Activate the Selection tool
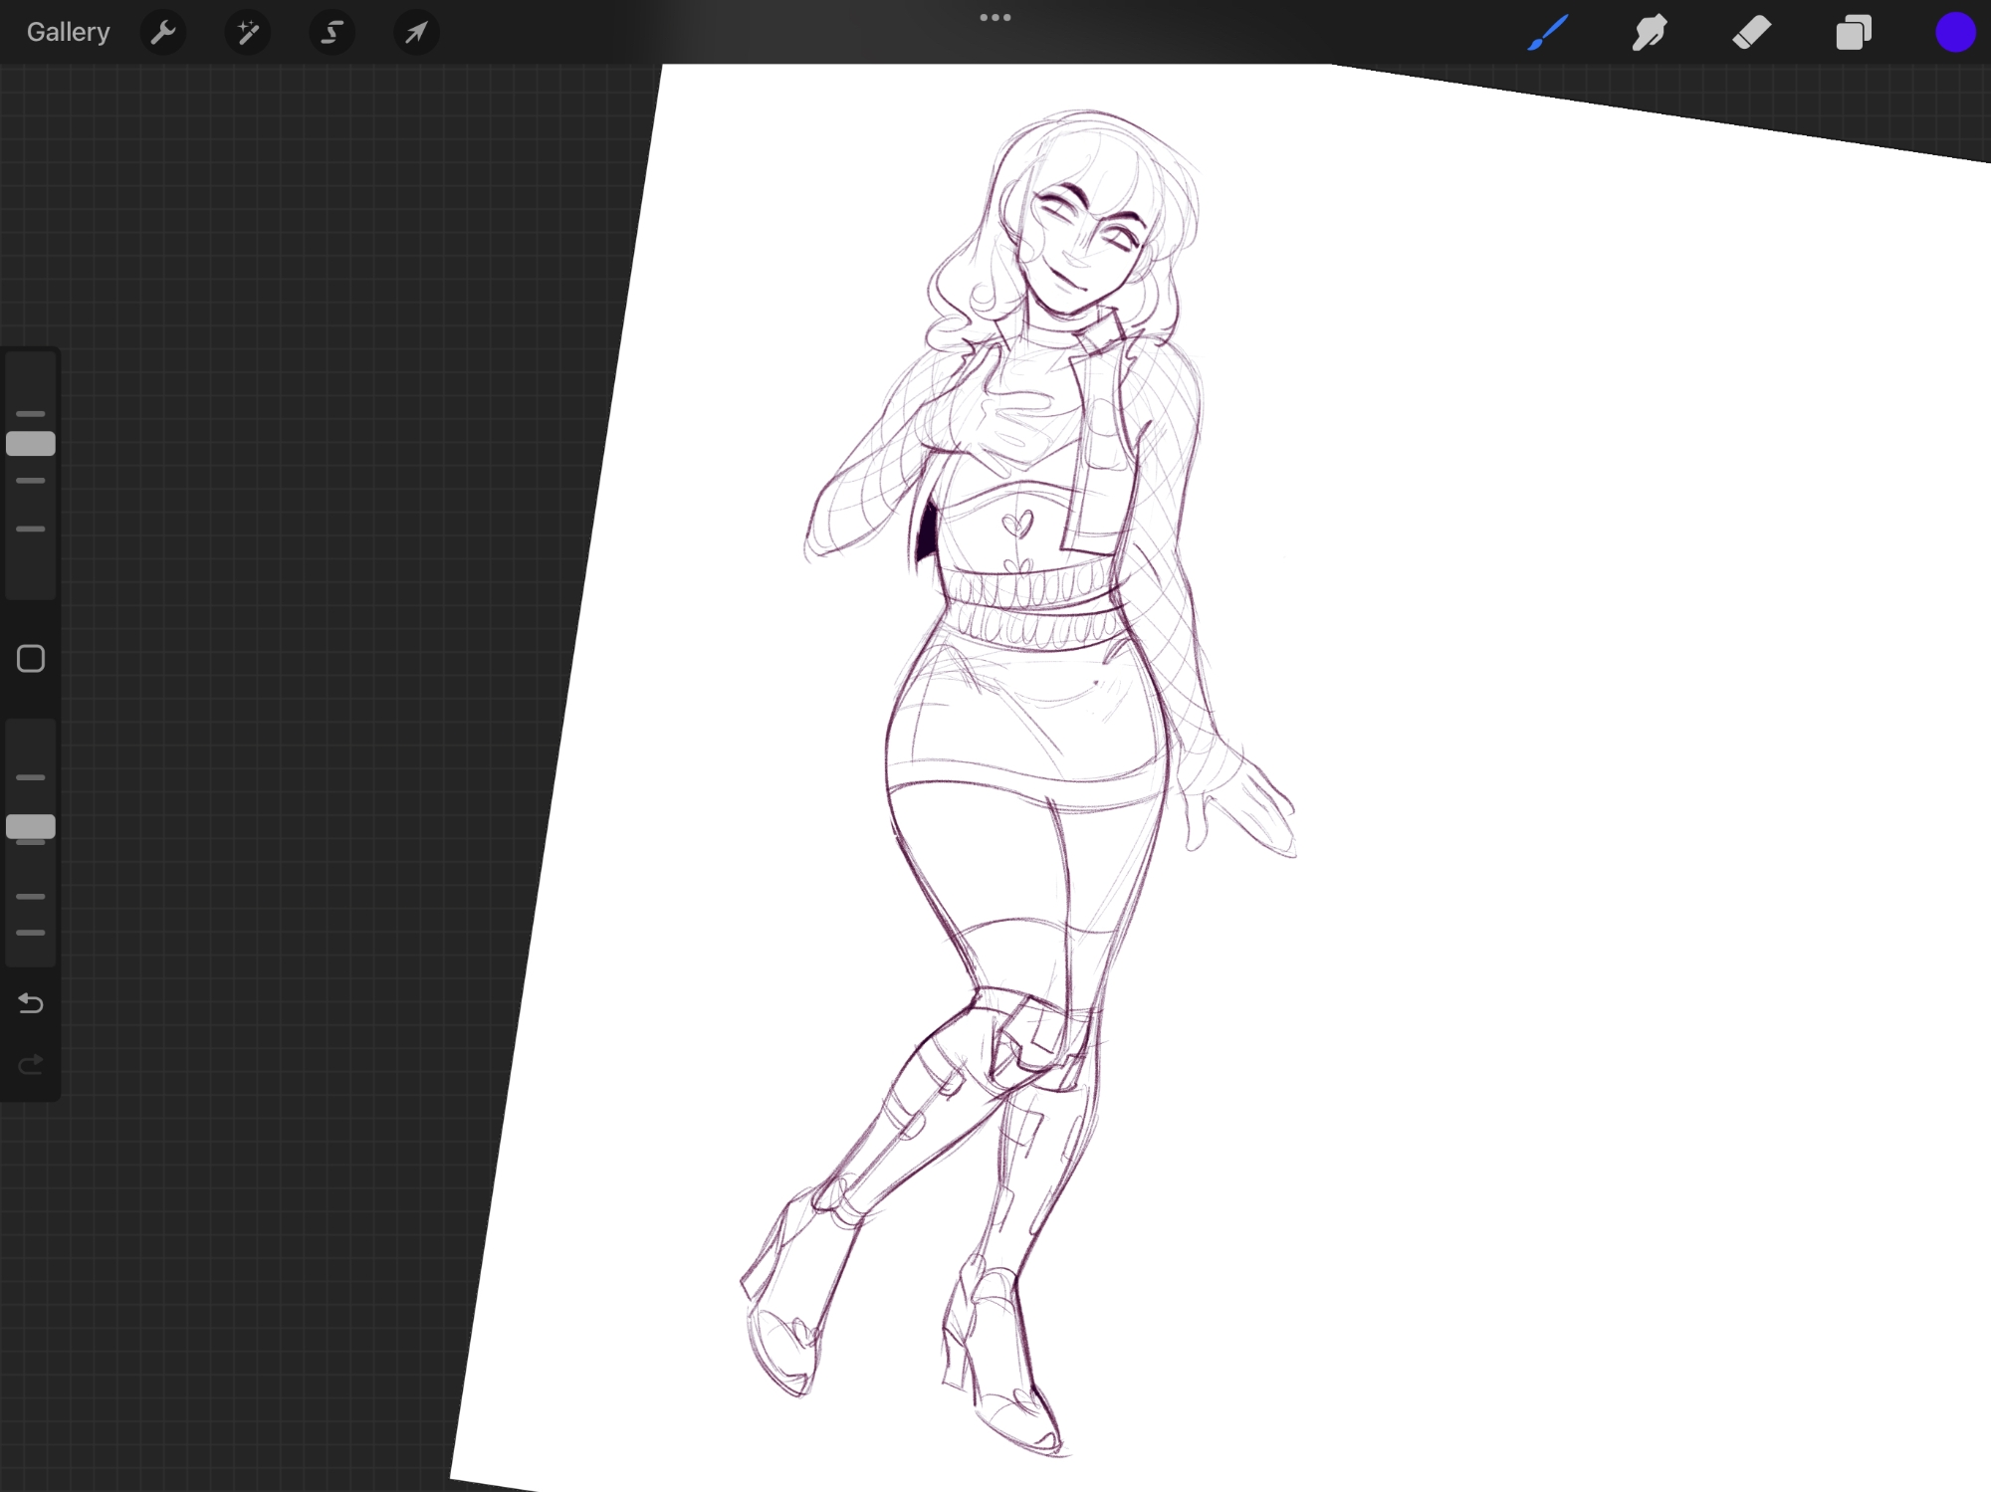 pyautogui.click(x=332, y=33)
